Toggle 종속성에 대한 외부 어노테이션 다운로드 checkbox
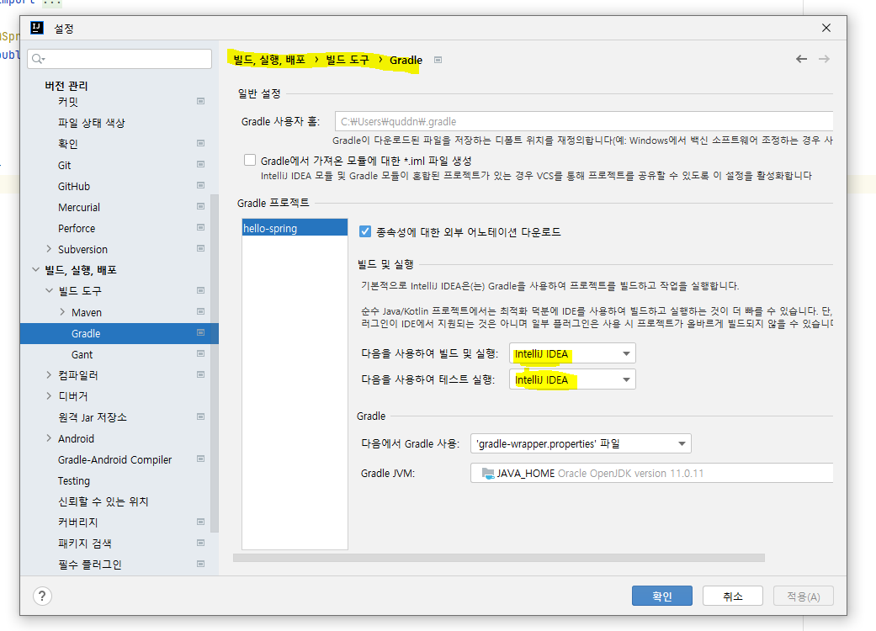 click(x=365, y=231)
